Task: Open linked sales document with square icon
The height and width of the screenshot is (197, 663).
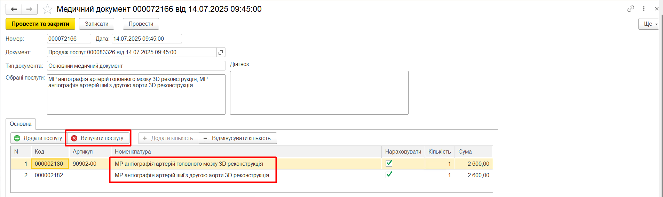Action: click(x=221, y=52)
